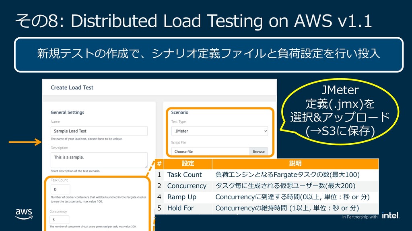Click the 'In Partnership with' text

pyautogui.click(x=360, y=217)
